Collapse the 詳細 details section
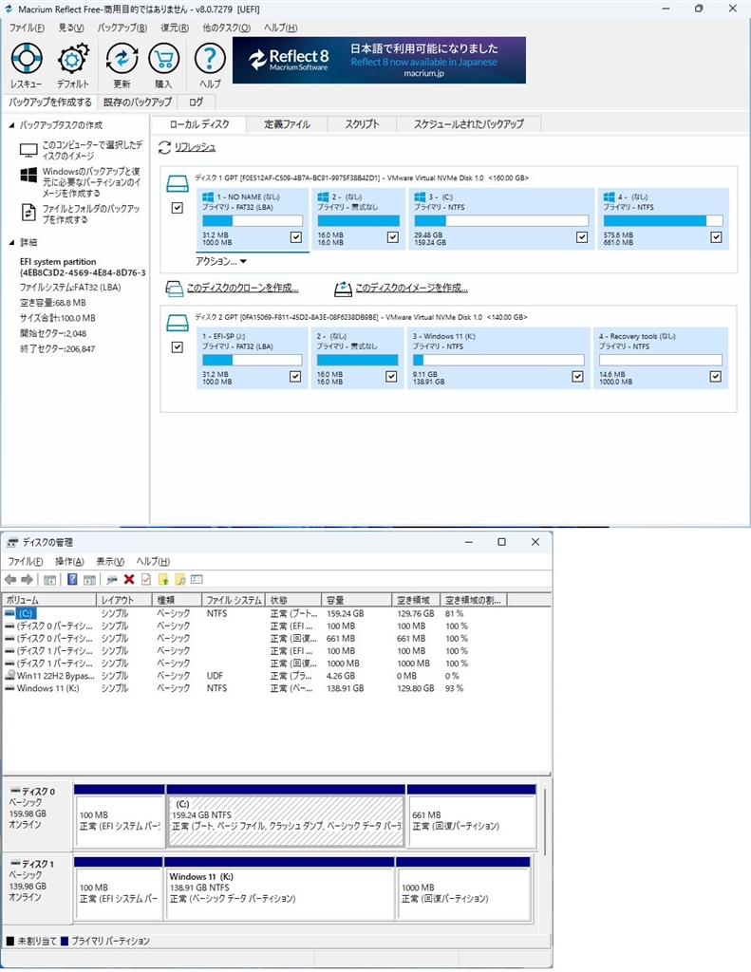Image resolution: width=751 pixels, height=972 pixels. [10, 243]
